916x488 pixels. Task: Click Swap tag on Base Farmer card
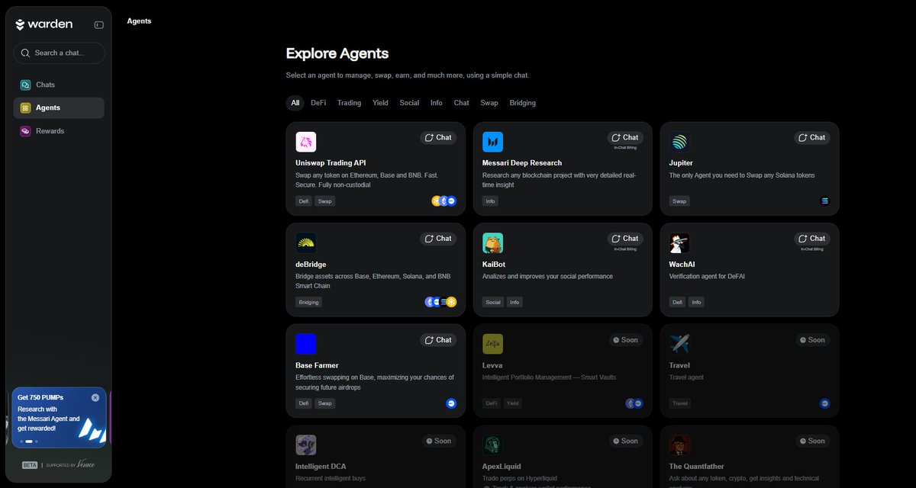pos(325,403)
